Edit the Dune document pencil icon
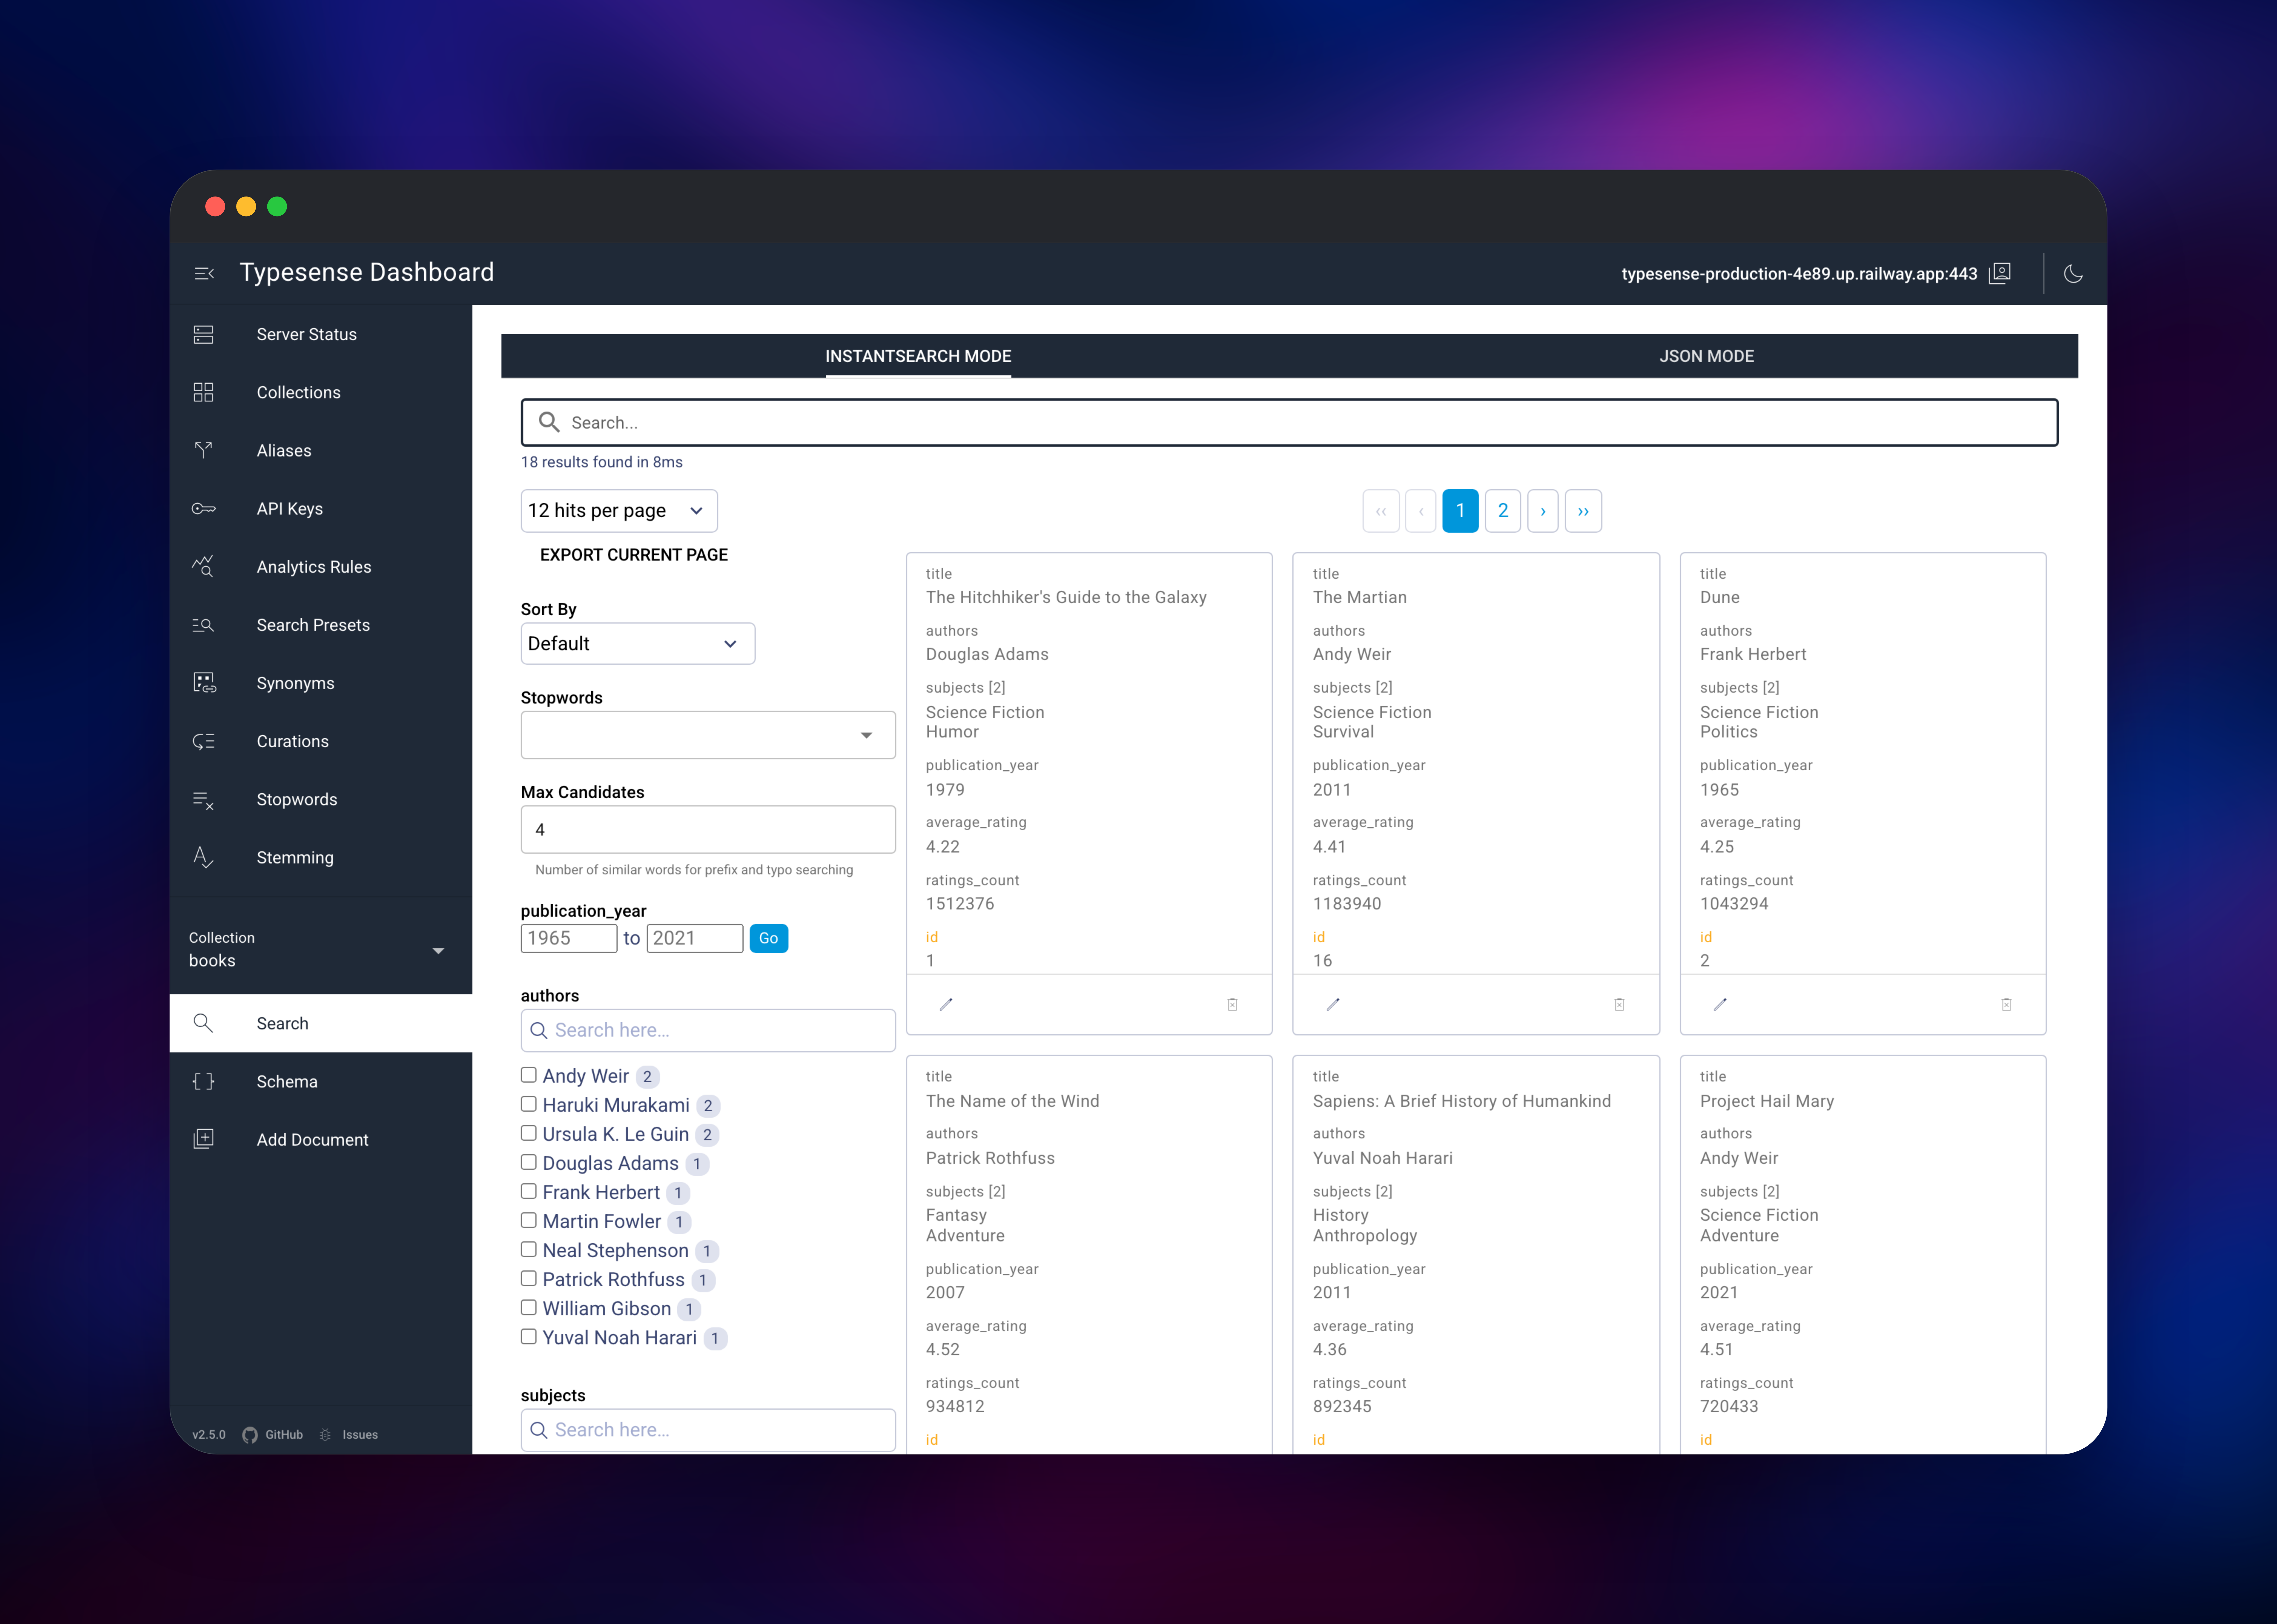 pos(1720,1004)
